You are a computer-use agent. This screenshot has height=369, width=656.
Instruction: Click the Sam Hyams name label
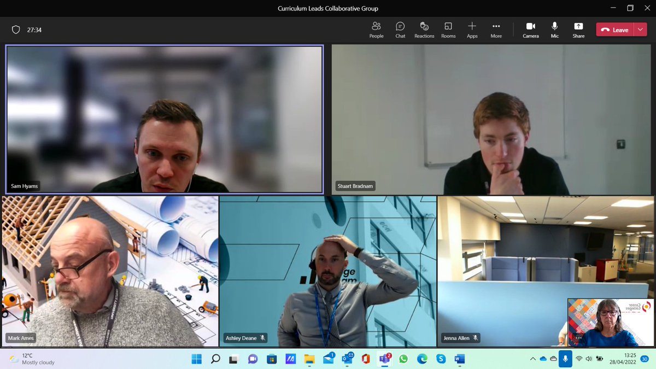pos(24,186)
